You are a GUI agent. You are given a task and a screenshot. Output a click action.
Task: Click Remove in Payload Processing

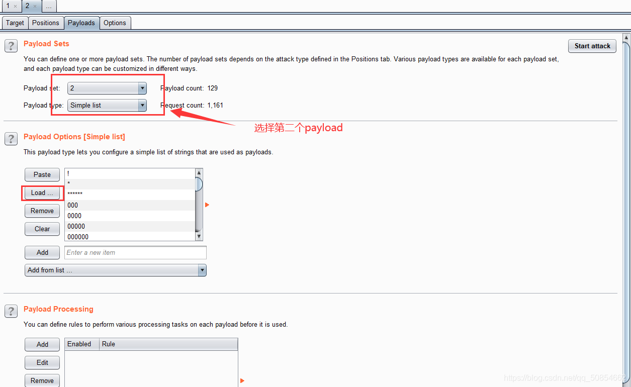coord(42,380)
